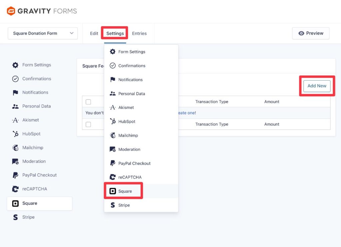This screenshot has height=247, width=341.
Task: Click Mailchimp icon in left sidebar
Action: click(15, 148)
